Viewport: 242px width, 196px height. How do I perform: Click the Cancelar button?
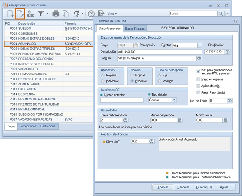[x=183, y=187]
